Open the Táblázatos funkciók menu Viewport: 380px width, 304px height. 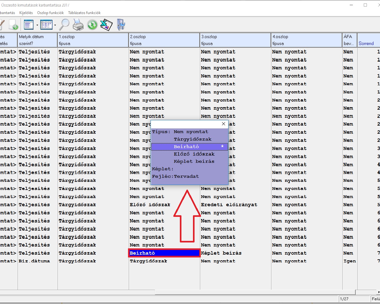pyautogui.click(x=84, y=13)
